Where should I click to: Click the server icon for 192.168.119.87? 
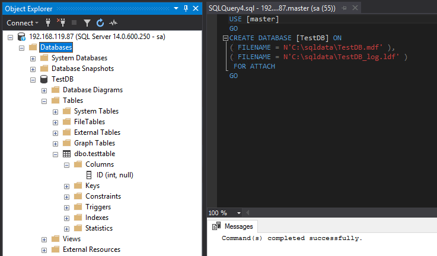(x=21, y=37)
